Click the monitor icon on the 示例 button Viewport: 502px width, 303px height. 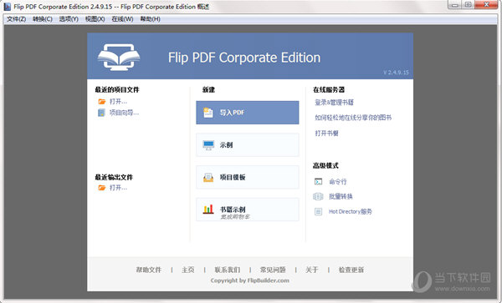pos(208,145)
